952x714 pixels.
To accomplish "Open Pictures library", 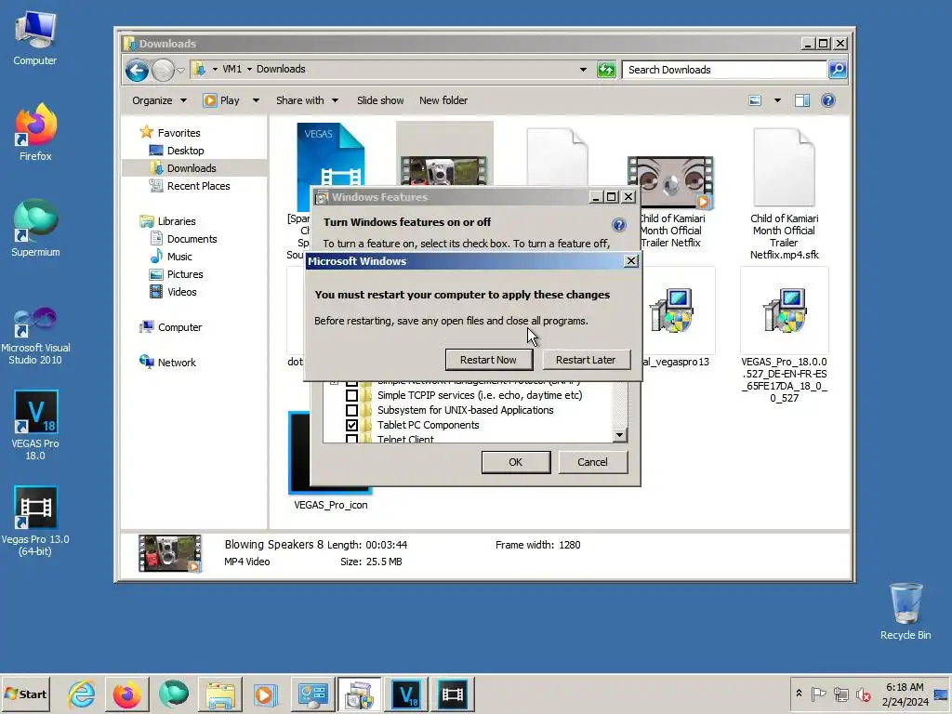I will pyautogui.click(x=185, y=274).
